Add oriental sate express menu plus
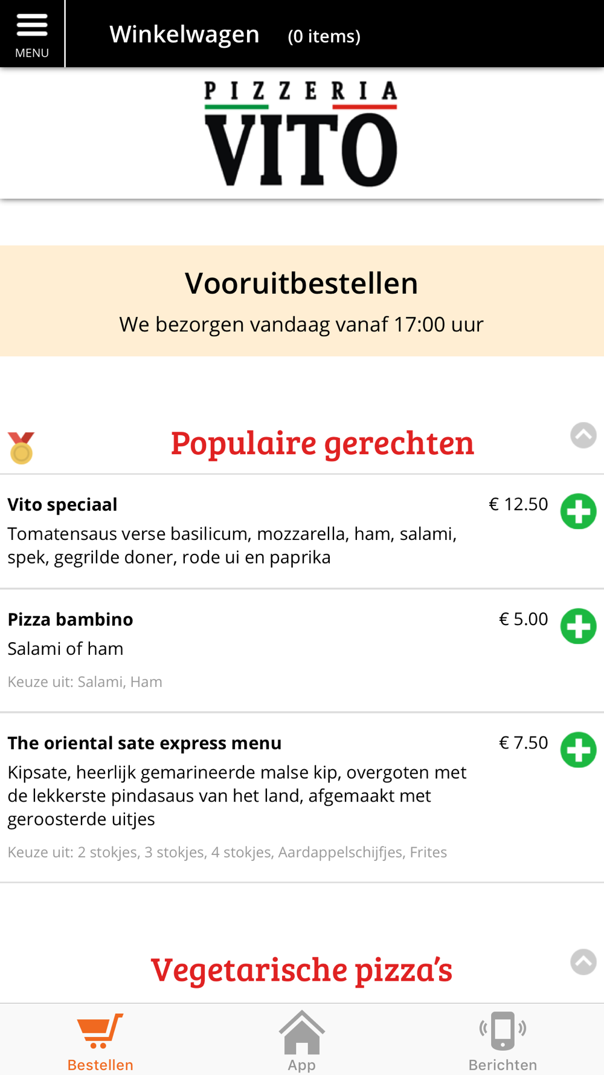This screenshot has width=604, height=1075. click(578, 750)
